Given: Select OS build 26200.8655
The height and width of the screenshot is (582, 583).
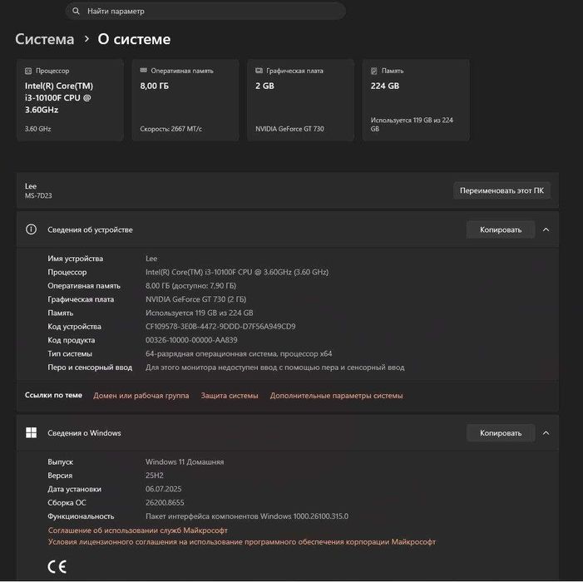Looking at the screenshot, I should tap(165, 502).
